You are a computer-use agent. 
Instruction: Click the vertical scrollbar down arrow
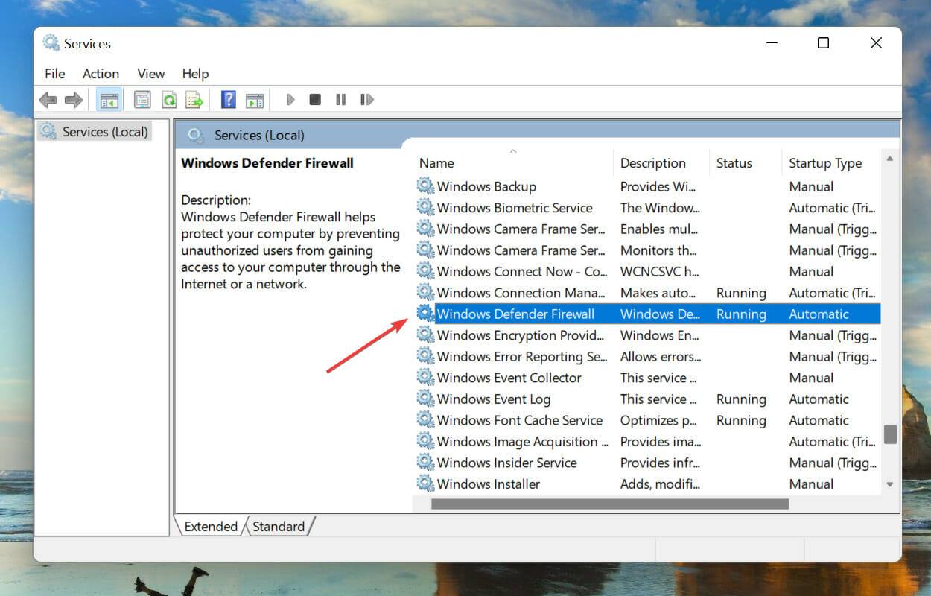890,484
